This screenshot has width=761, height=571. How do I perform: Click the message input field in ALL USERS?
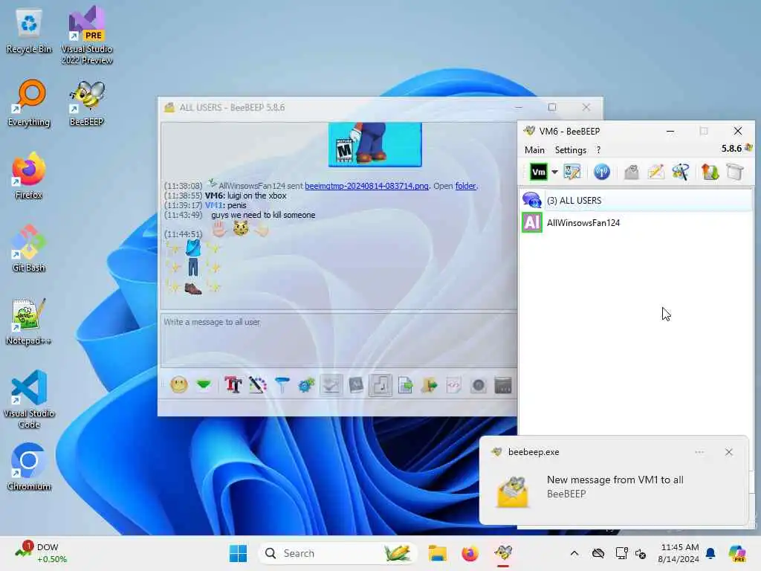(x=339, y=339)
